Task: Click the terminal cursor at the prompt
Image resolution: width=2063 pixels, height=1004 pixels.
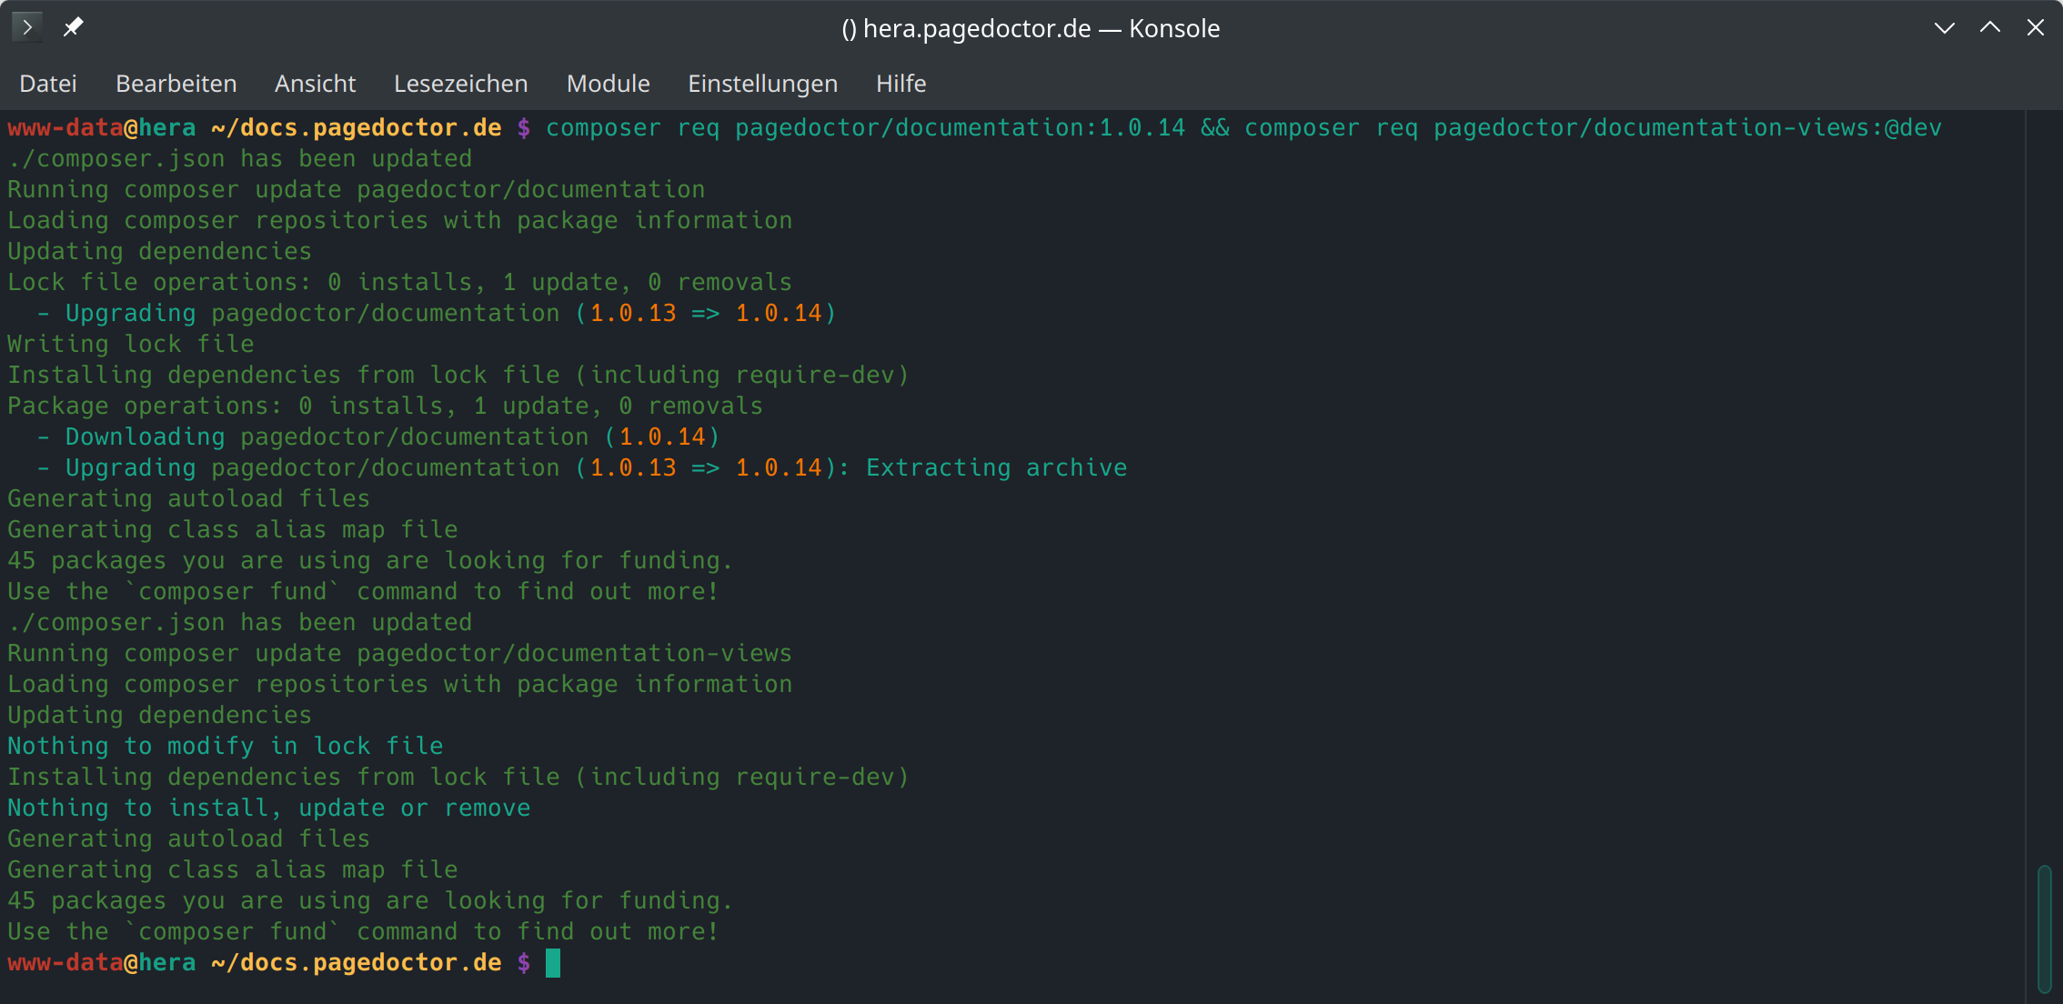Action: 553,962
